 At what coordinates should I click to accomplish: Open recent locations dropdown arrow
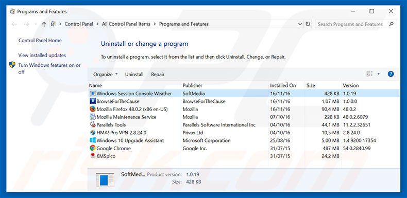36,24
